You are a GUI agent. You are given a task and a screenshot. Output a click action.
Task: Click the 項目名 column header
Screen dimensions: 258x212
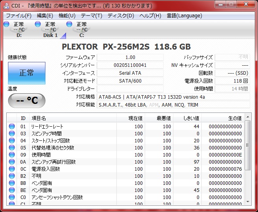point(39,118)
